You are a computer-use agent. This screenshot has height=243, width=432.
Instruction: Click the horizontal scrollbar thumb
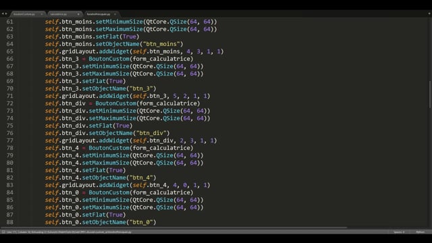point(174,227)
